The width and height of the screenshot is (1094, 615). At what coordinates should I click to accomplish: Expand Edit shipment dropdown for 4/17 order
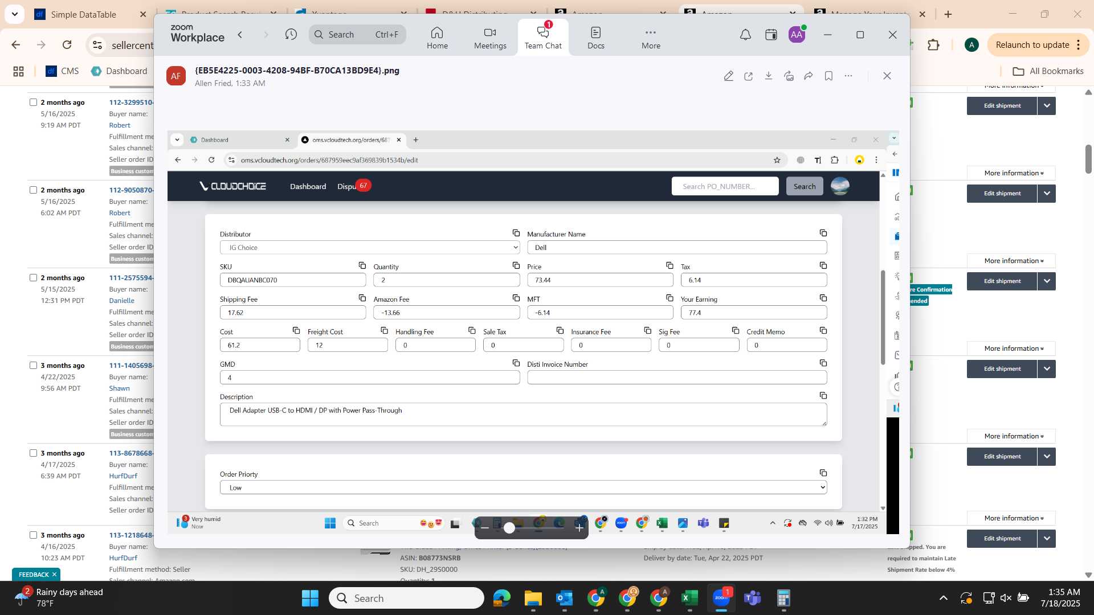[x=1047, y=457]
